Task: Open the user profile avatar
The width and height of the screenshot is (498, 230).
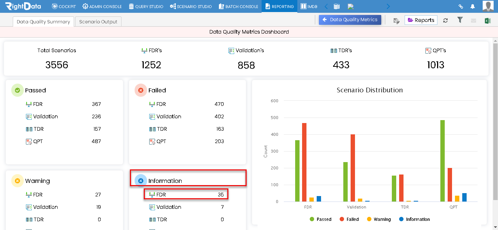Action: pyautogui.click(x=488, y=6)
